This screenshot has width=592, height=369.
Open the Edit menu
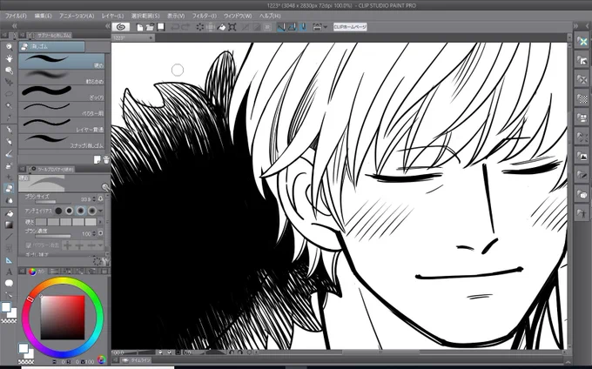click(43, 16)
